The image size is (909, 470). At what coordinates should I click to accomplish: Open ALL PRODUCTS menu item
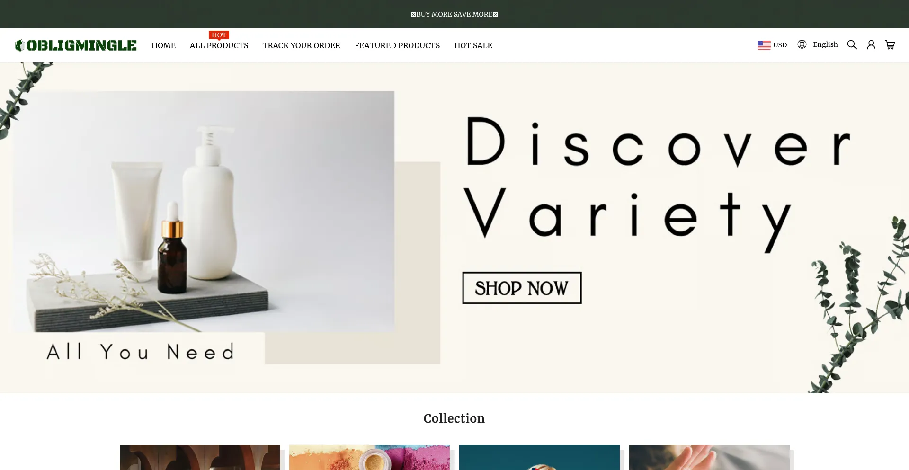click(x=219, y=45)
